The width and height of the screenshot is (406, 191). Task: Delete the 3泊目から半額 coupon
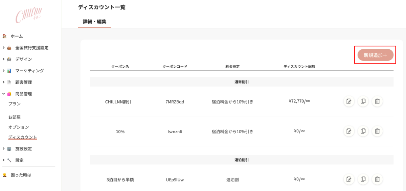pyautogui.click(x=377, y=180)
